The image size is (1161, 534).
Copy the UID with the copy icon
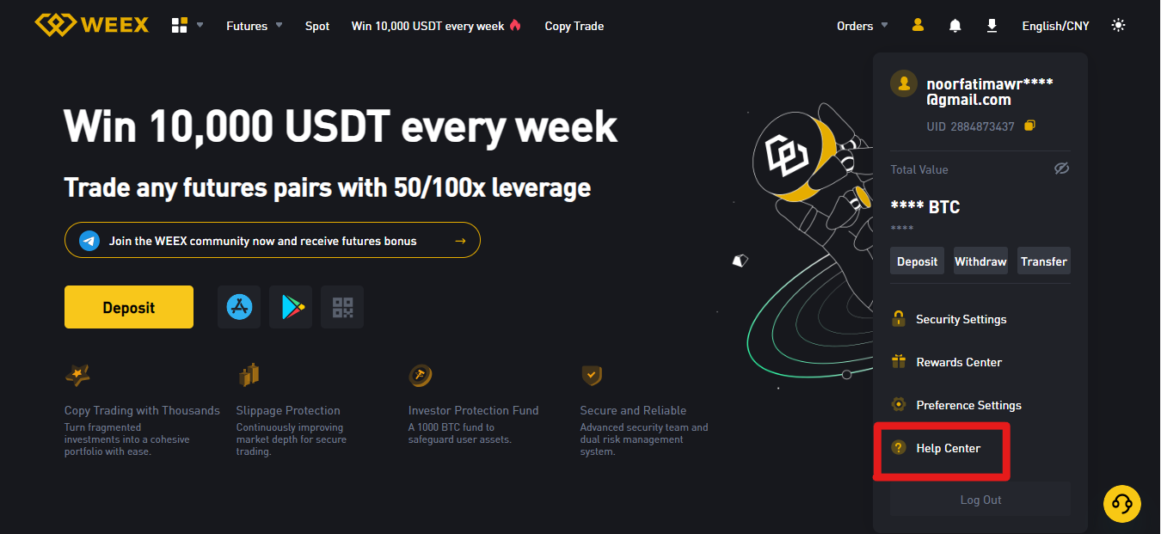click(x=1030, y=126)
